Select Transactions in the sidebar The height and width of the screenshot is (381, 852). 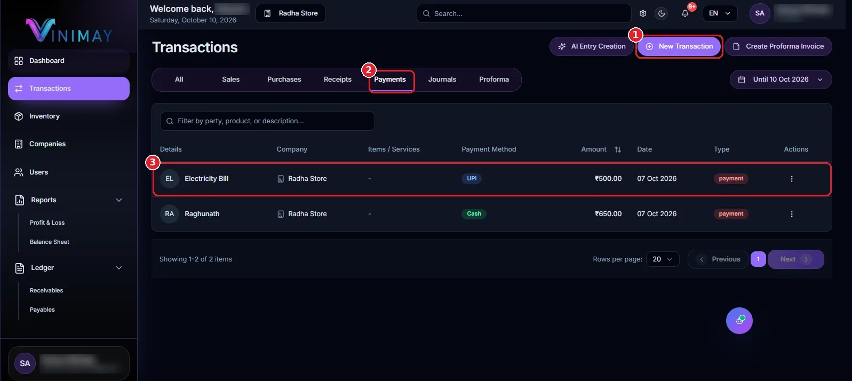coord(69,89)
